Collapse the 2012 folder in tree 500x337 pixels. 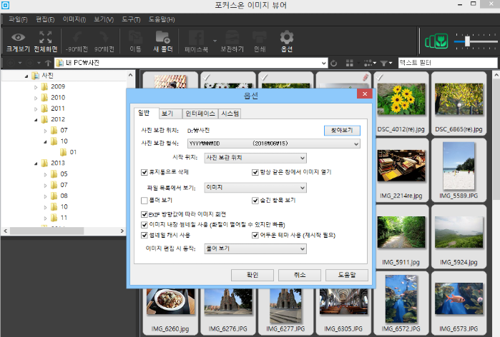point(36,120)
